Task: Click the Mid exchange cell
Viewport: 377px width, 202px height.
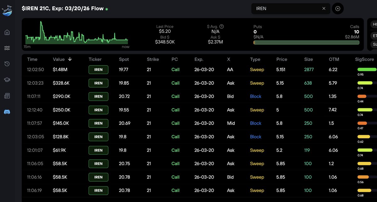Action: [x=231, y=123]
